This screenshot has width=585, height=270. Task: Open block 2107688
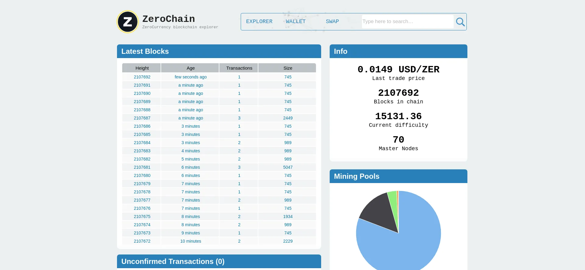(x=142, y=110)
